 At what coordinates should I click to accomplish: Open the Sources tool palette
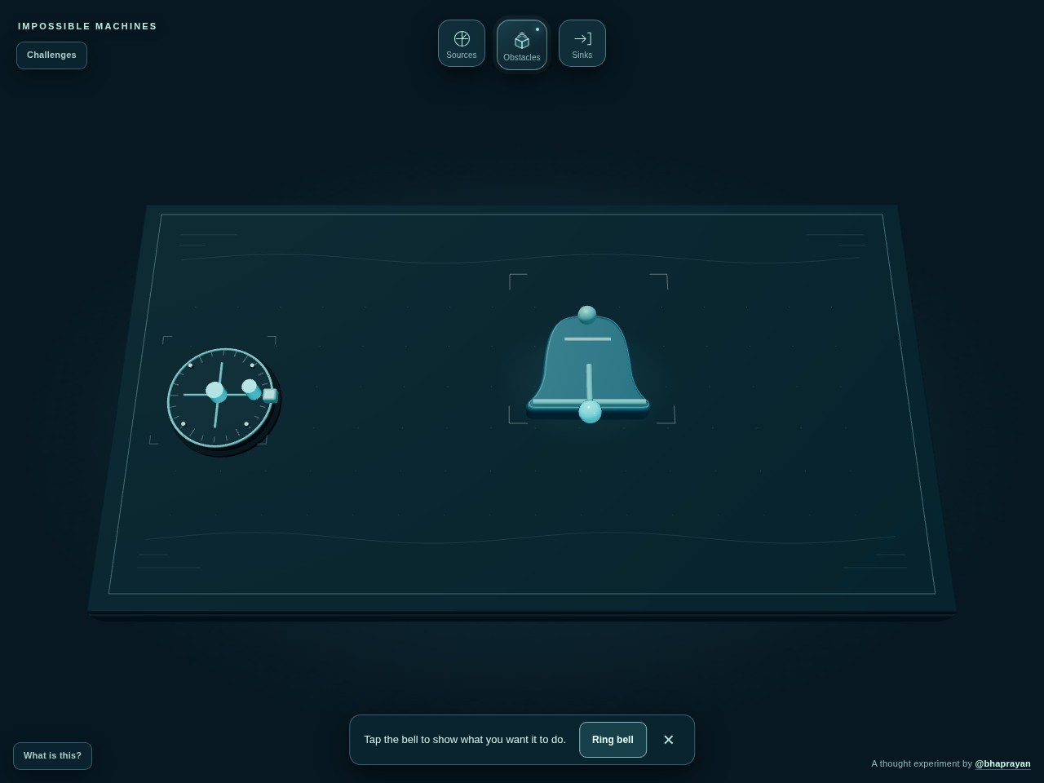[462, 43]
